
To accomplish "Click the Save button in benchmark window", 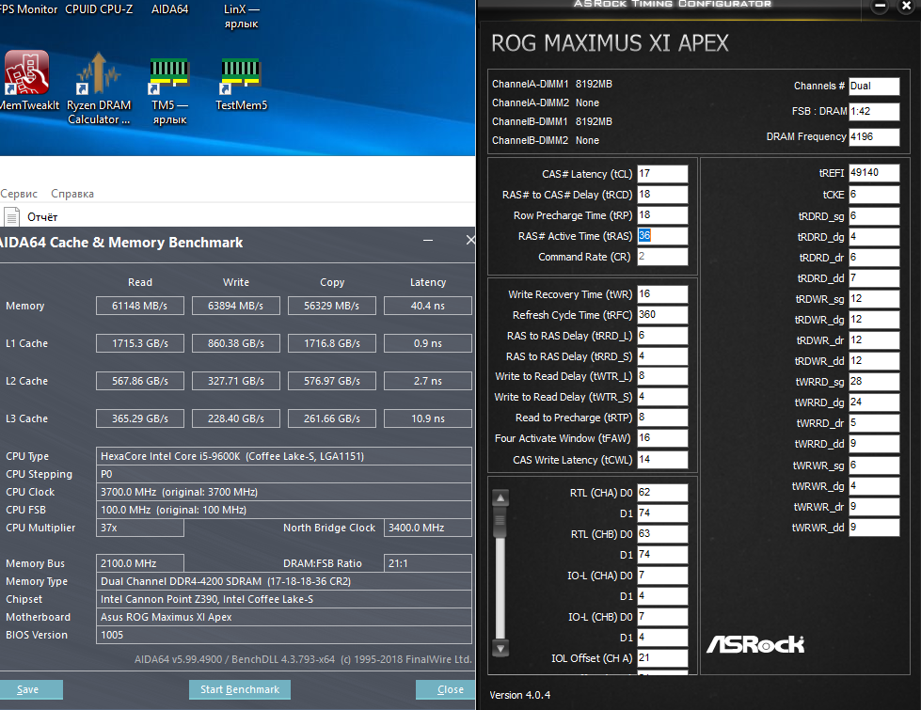I will click(30, 689).
